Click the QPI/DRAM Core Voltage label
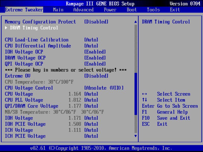 (x=31, y=106)
